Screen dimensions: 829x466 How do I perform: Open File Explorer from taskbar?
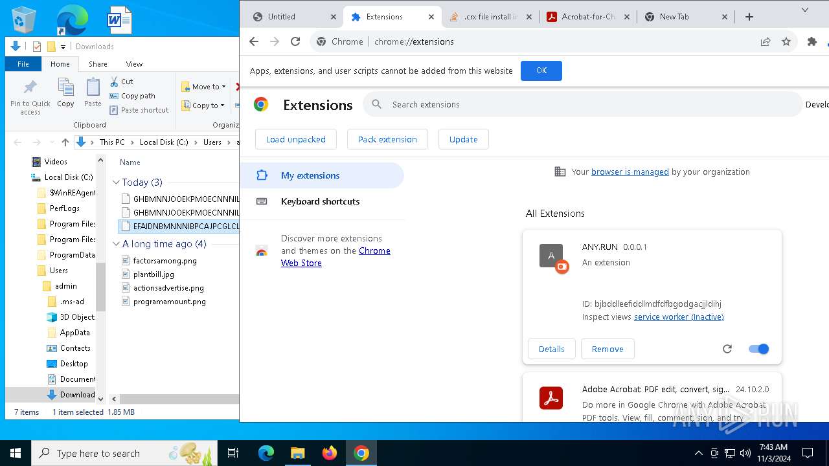(x=297, y=453)
